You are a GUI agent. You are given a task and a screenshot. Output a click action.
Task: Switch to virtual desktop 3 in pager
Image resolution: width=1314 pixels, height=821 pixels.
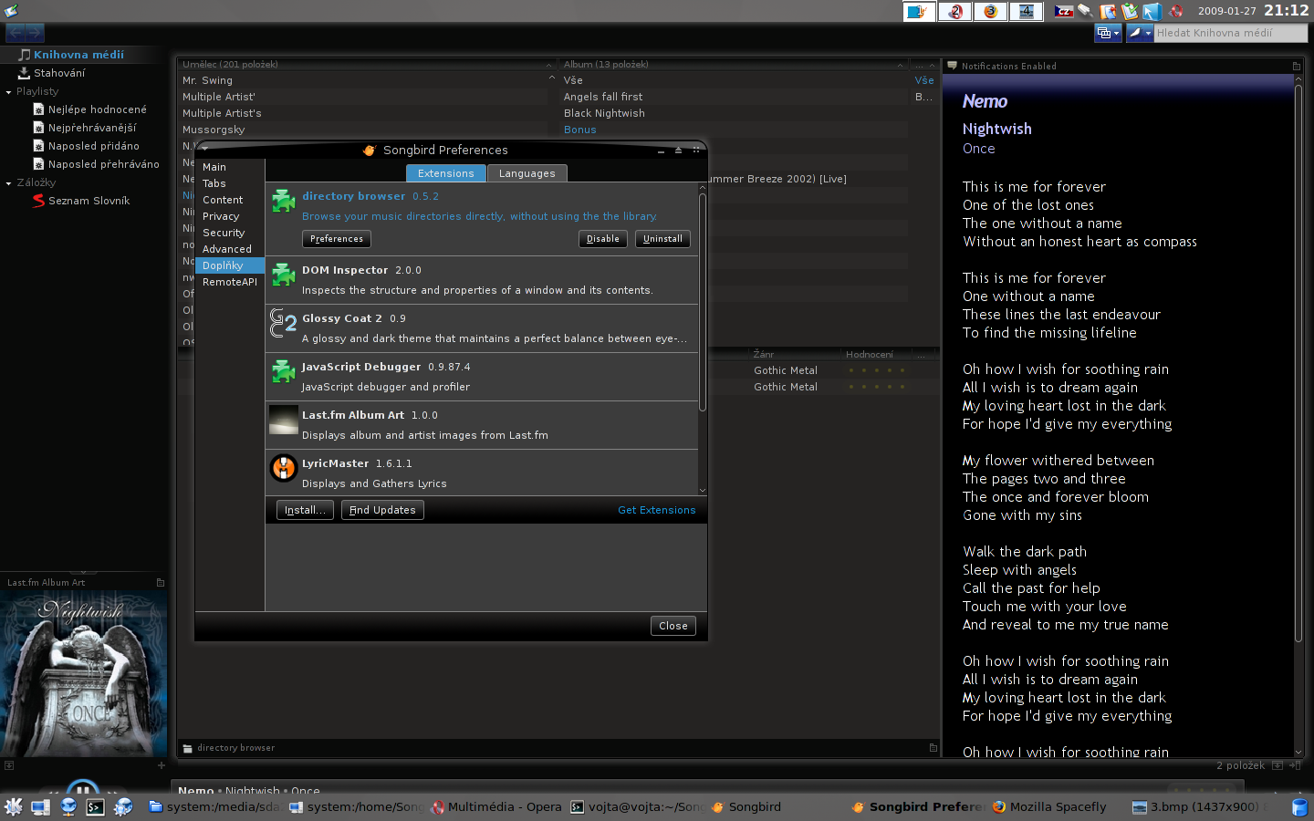(x=991, y=11)
